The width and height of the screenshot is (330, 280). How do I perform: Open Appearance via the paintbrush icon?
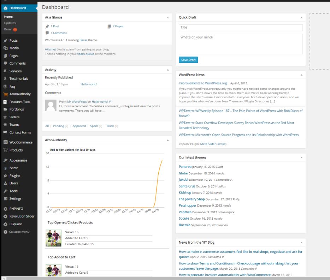tap(5, 160)
